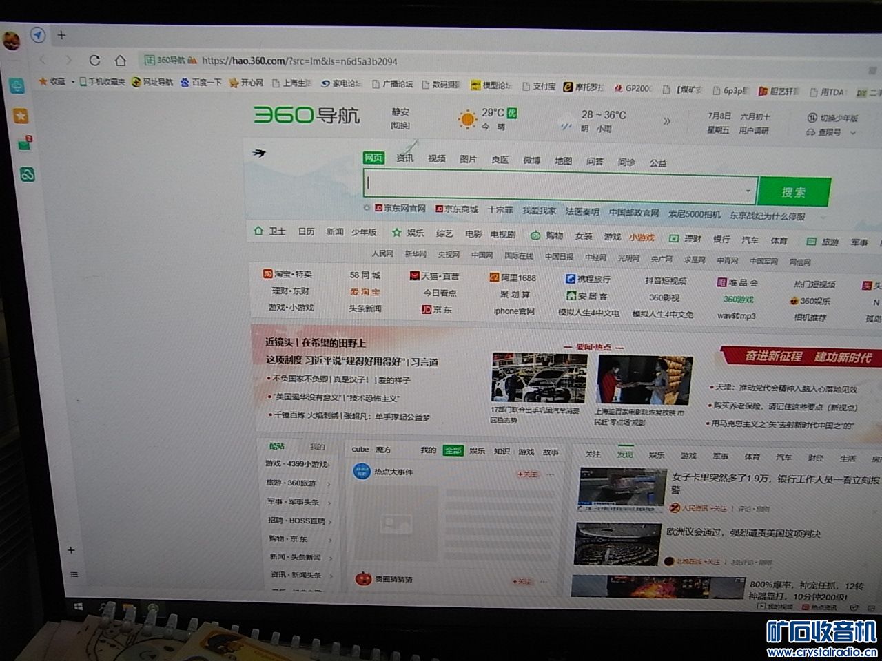Expand the 招聘·BOSS直聘 row arrow
Screen dimensions: 882x661
[x=330, y=521]
